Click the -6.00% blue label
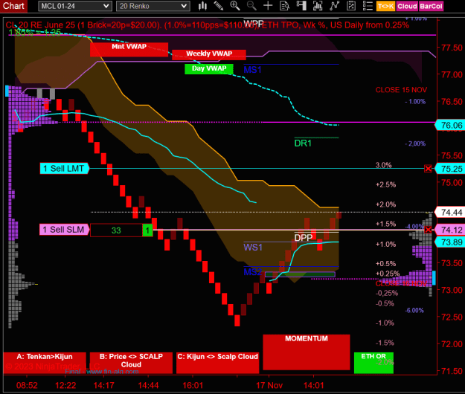Screen dimensions: 465x394 tap(414, 311)
